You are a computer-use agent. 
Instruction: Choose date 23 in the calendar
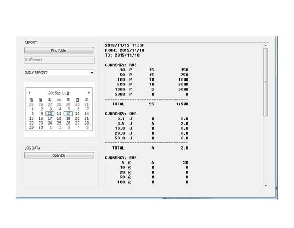(x=40, y=123)
